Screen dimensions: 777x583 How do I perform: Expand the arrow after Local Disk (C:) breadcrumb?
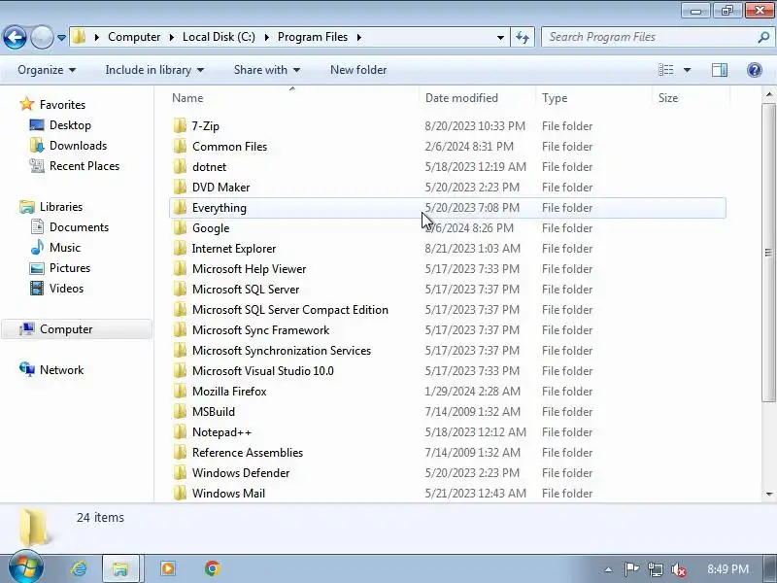point(266,37)
